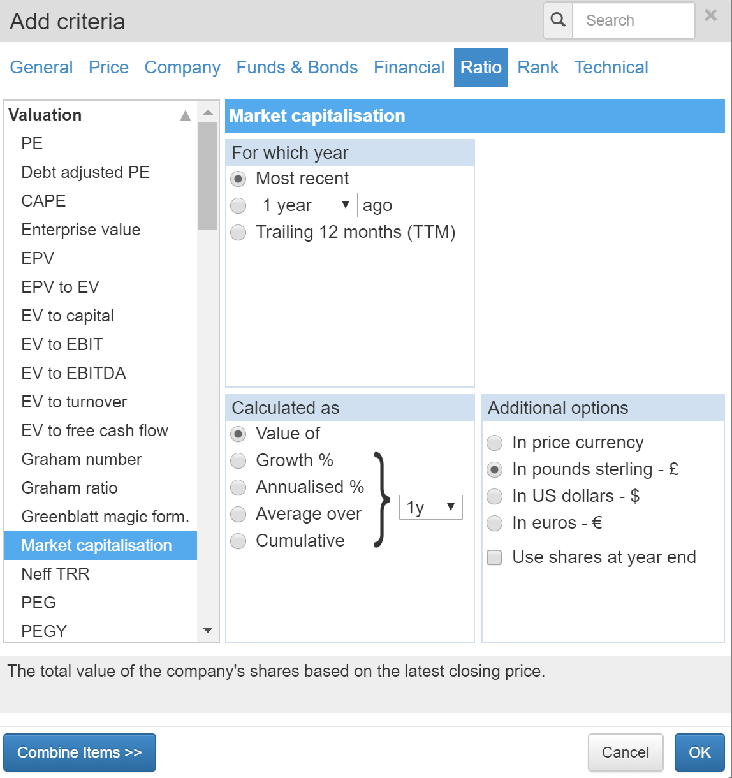This screenshot has height=778, width=732.
Task: Click the magnifier search icon
Action: [x=558, y=20]
